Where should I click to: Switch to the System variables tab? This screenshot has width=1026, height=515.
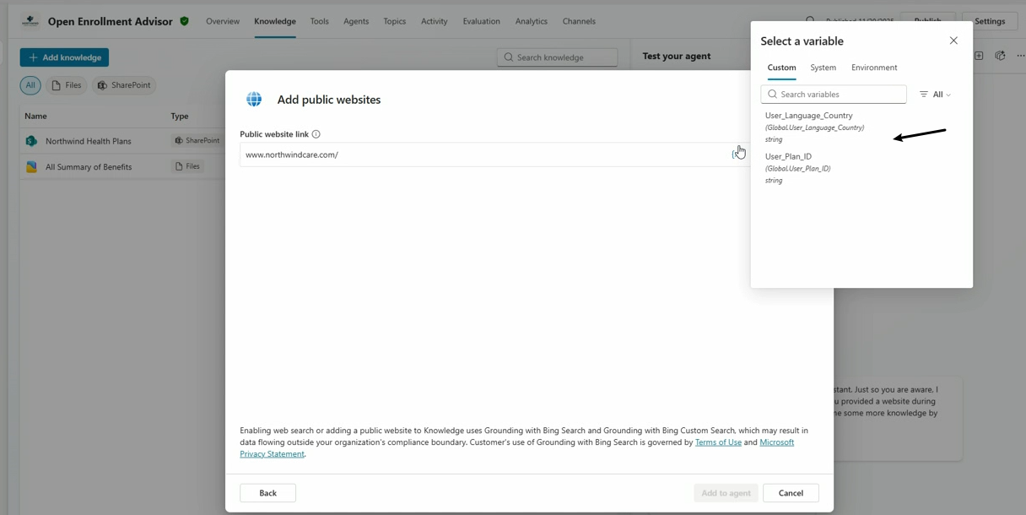coord(823,68)
